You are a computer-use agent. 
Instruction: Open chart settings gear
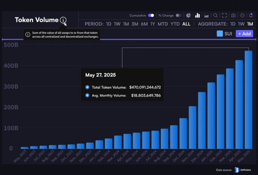coord(242,15)
